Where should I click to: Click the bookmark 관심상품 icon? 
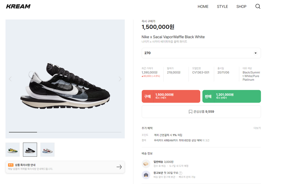[x=190, y=112]
